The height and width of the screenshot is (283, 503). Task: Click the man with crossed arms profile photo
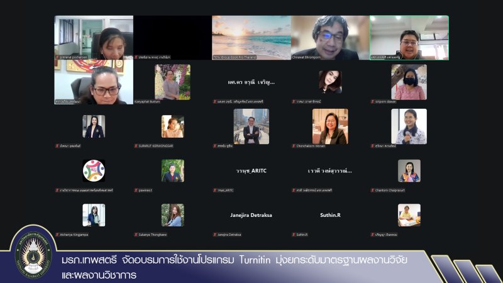[251, 126]
